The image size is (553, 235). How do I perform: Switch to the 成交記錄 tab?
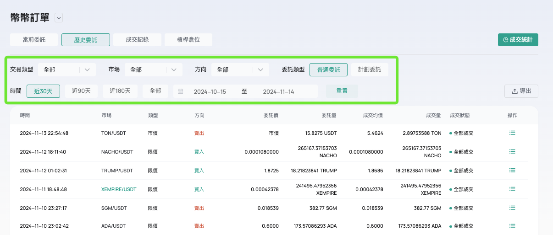click(137, 40)
